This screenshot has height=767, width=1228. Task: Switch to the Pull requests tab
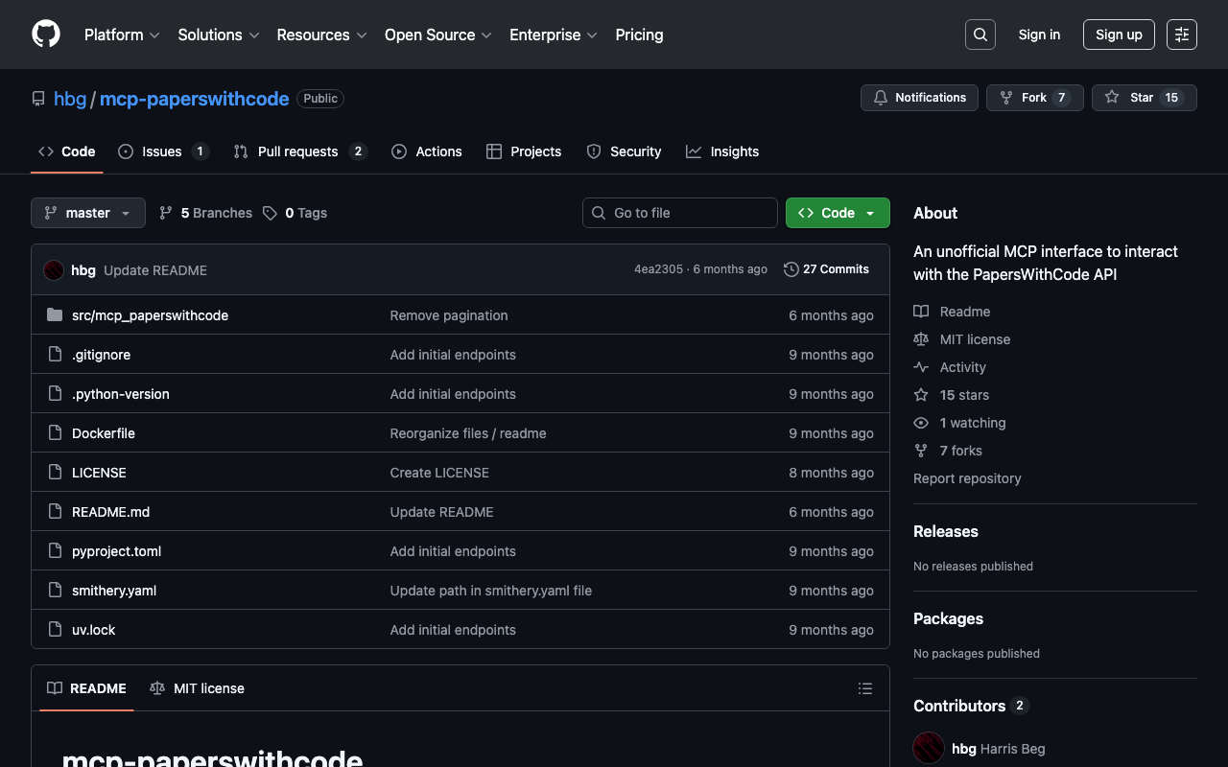pyautogui.click(x=298, y=151)
